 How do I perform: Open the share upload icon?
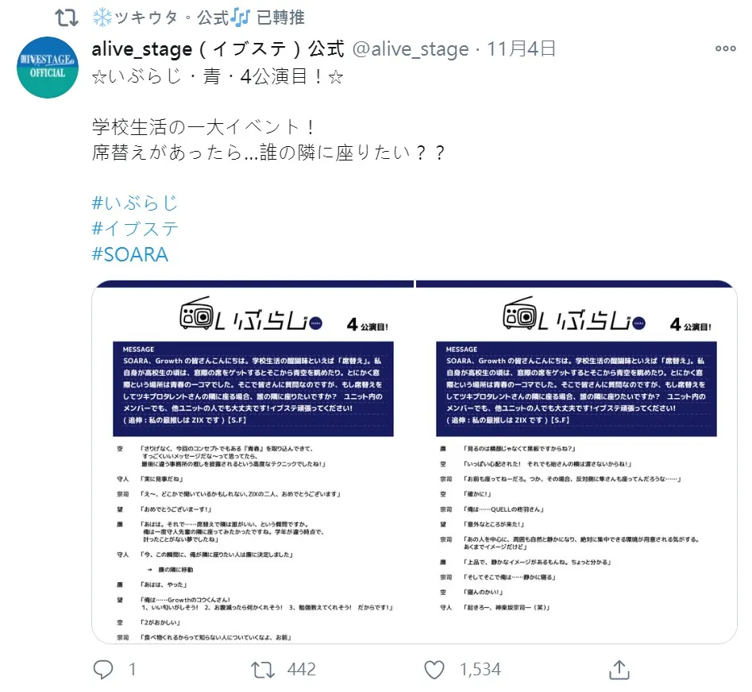(x=619, y=670)
